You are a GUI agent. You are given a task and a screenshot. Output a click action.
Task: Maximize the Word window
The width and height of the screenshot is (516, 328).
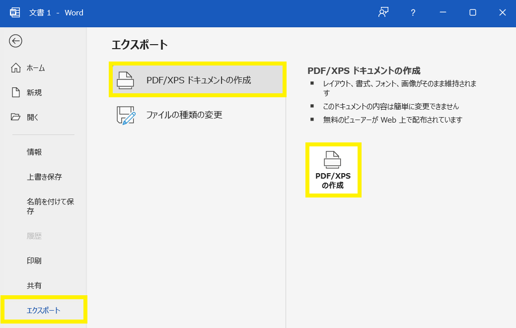(x=472, y=13)
